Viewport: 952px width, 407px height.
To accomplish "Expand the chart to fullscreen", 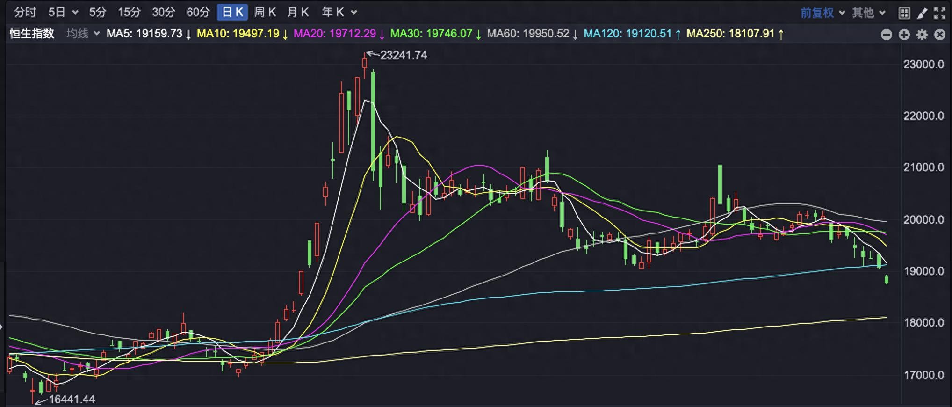I will [939, 13].
